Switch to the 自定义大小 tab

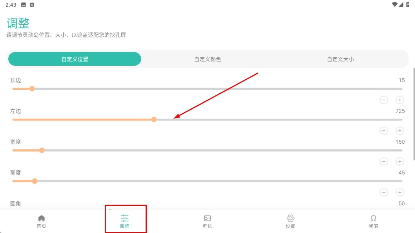tap(340, 59)
